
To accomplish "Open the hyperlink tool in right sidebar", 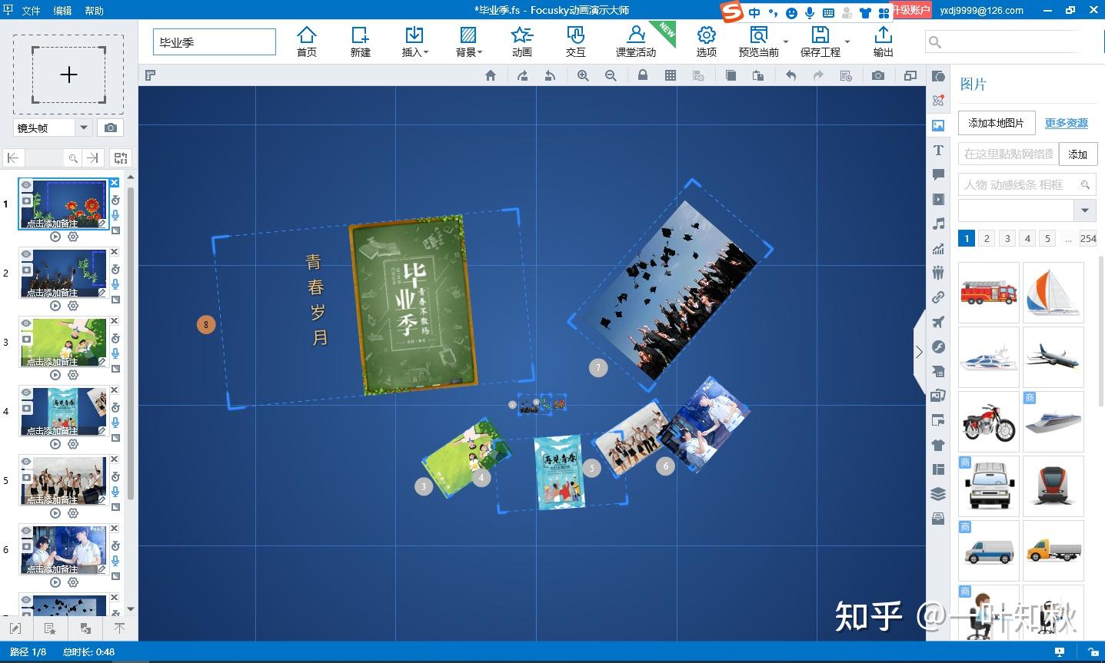I will click(x=938, y=297).
